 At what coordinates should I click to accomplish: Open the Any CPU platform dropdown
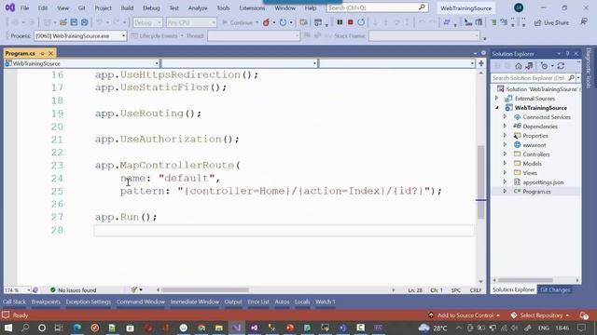(x=191, y=22)
